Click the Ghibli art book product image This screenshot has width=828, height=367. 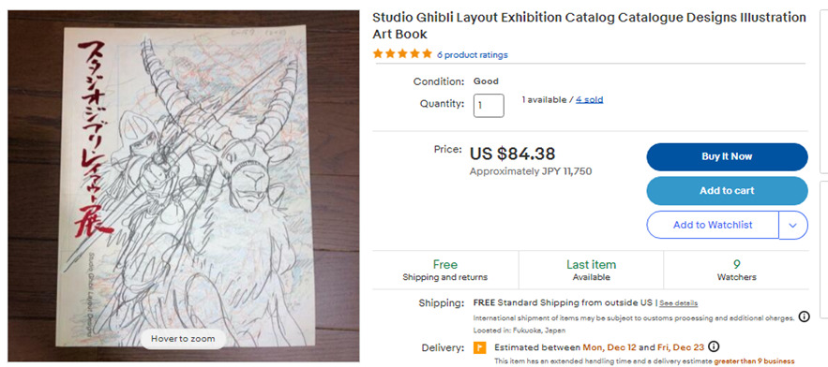[183, 185]
